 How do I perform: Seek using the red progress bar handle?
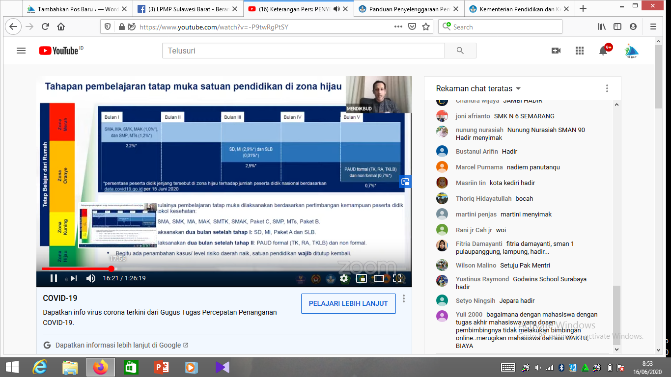coord(112,269)
